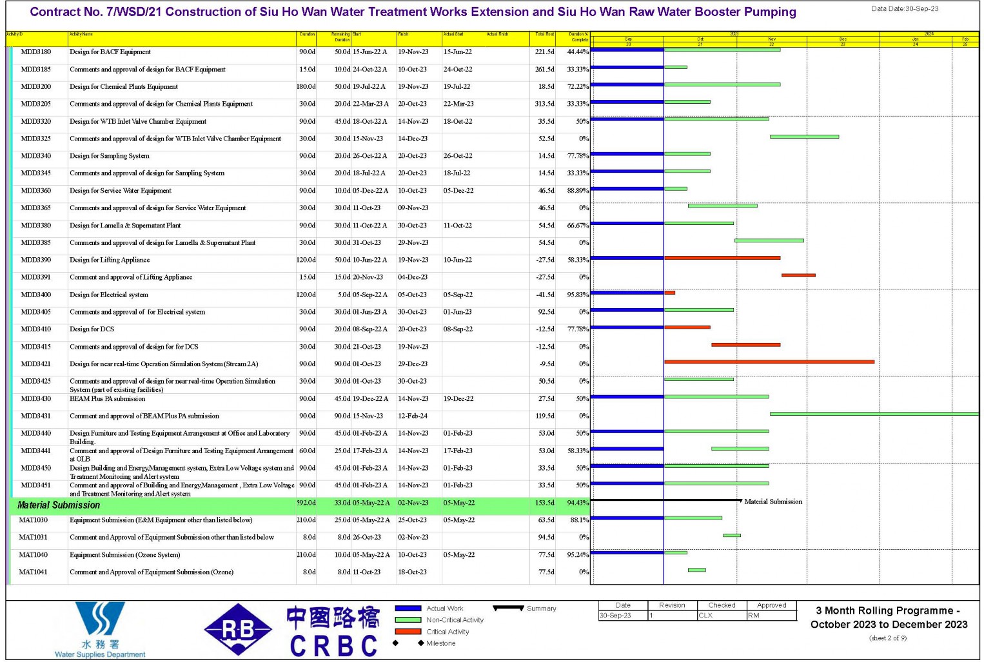Image resolution: width=984 pixels, height=662 pixels.
Task: Pick the blue Actual Work legend swatch
Action: tap(408, 608)
